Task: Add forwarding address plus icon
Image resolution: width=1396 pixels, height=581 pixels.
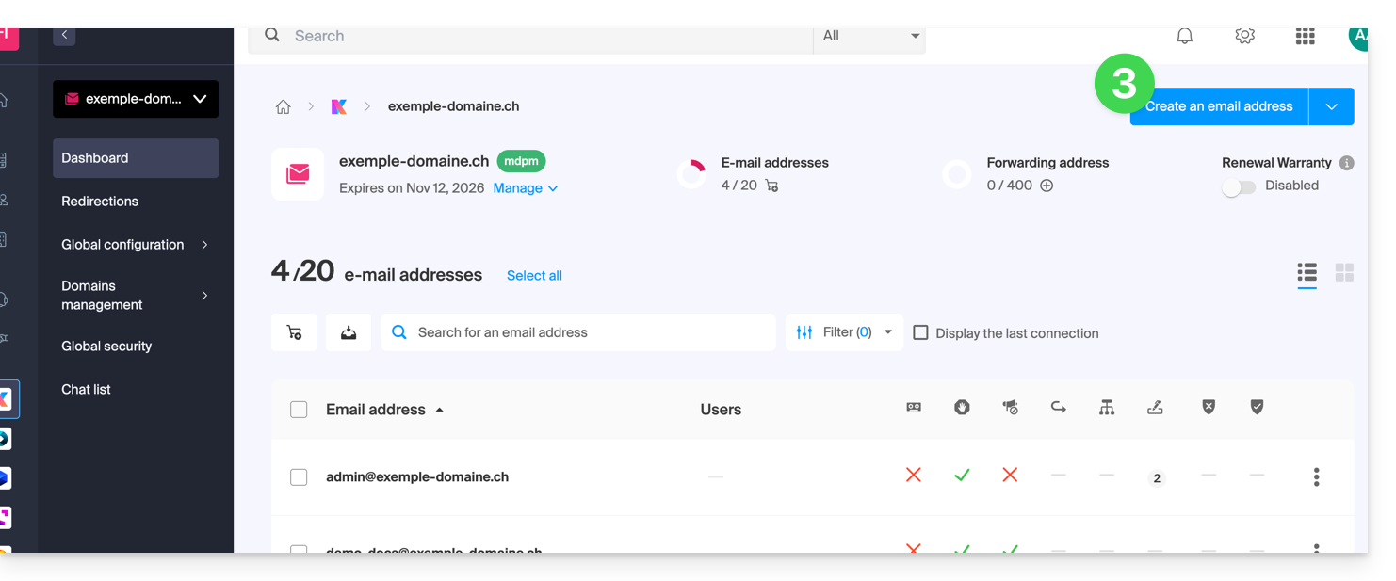Action: point(1047,186)
